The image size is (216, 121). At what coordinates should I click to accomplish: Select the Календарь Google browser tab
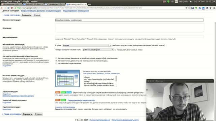click(77, 4)
